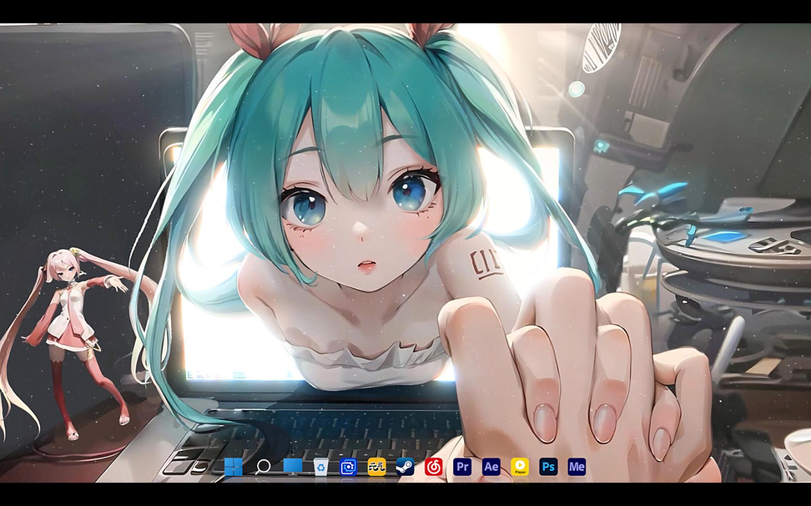
Task: Launch Adobe Premiere Pro (Pr)
Action: [x=462, y=467]
